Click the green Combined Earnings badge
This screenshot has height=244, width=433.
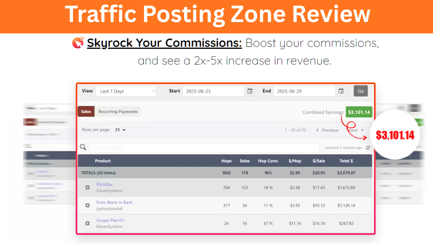[x=359, y=112]
